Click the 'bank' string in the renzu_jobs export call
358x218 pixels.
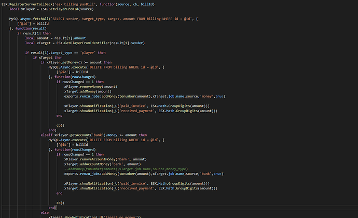click(x=205, y=174)
